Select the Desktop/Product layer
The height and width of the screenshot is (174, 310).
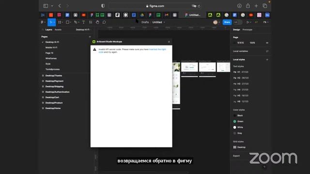[54, 103]
